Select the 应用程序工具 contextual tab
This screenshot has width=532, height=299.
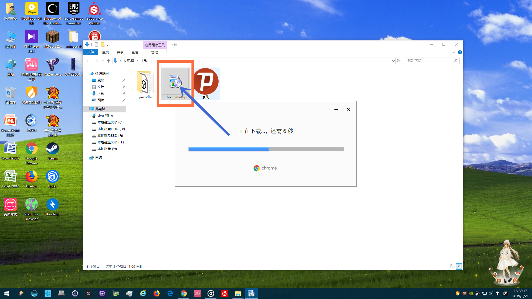[x=155, y=45]
